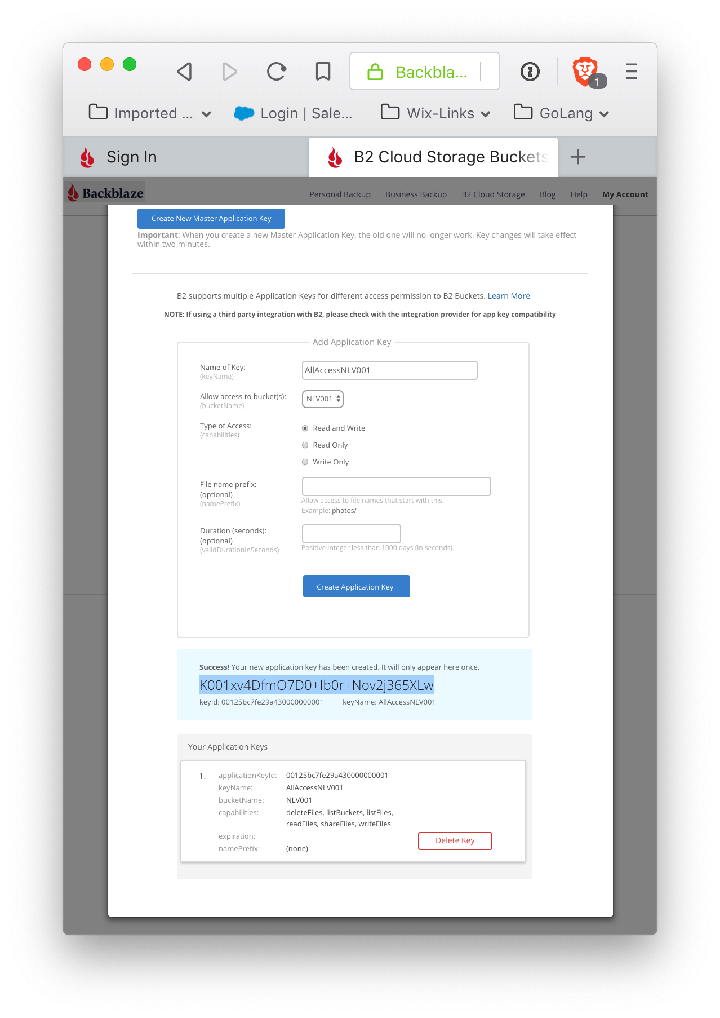Select the Write Only radio button
Screen dimensions: 720x1018
[x=305, y=462]
